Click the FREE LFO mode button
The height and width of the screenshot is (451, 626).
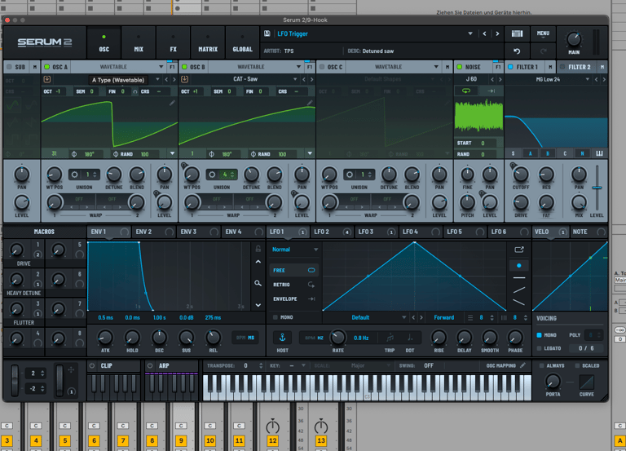click(x=293, y=271)
